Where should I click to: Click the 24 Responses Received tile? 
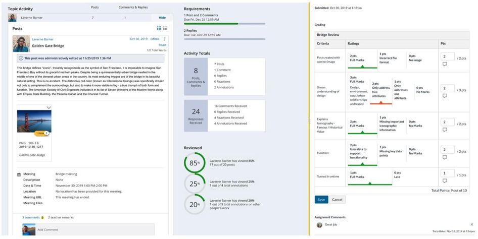(196, 115)
